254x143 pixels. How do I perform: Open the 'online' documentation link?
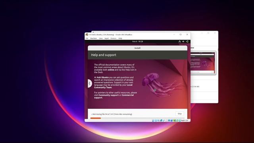(x=111, y=70)
